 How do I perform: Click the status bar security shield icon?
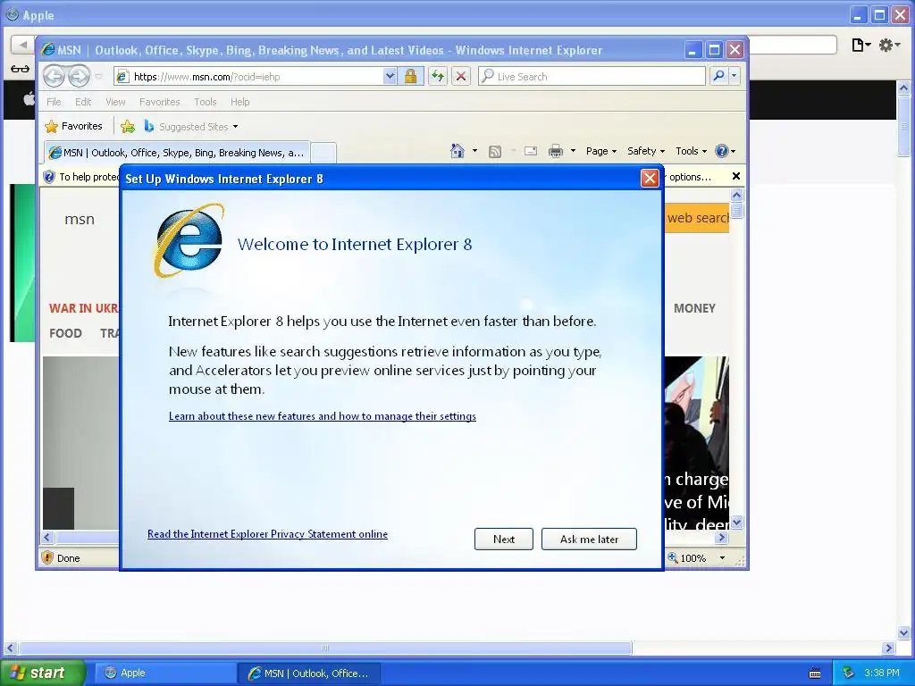point(48,557)
